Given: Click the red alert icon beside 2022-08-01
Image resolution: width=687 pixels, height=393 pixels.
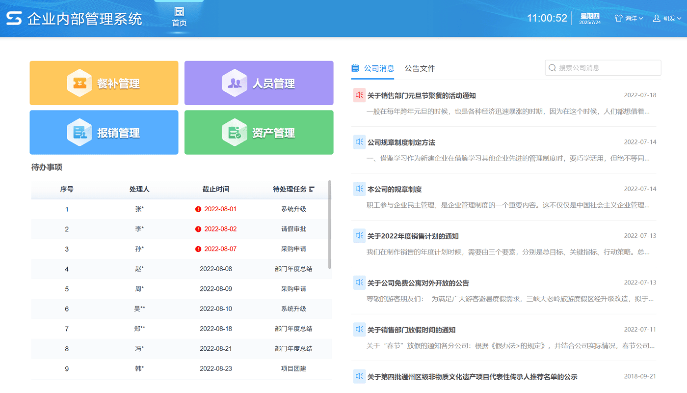Looking at the screenshot, I should coord(198,208).
